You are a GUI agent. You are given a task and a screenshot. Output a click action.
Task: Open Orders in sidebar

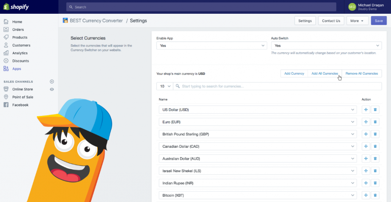(18, 30)
